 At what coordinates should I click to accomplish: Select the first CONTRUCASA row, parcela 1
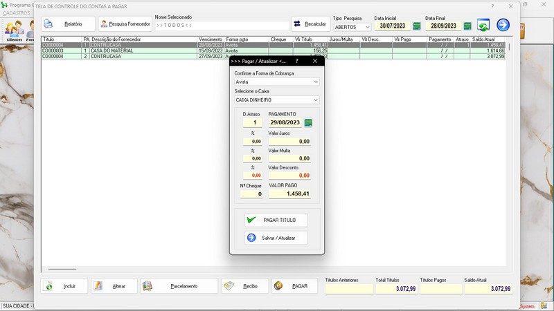pos(273,45)
